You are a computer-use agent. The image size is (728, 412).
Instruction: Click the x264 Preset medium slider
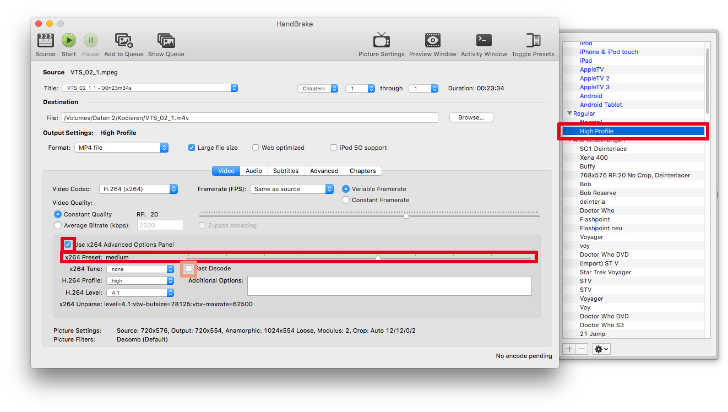pyautogui.click(x=358, y=257)
